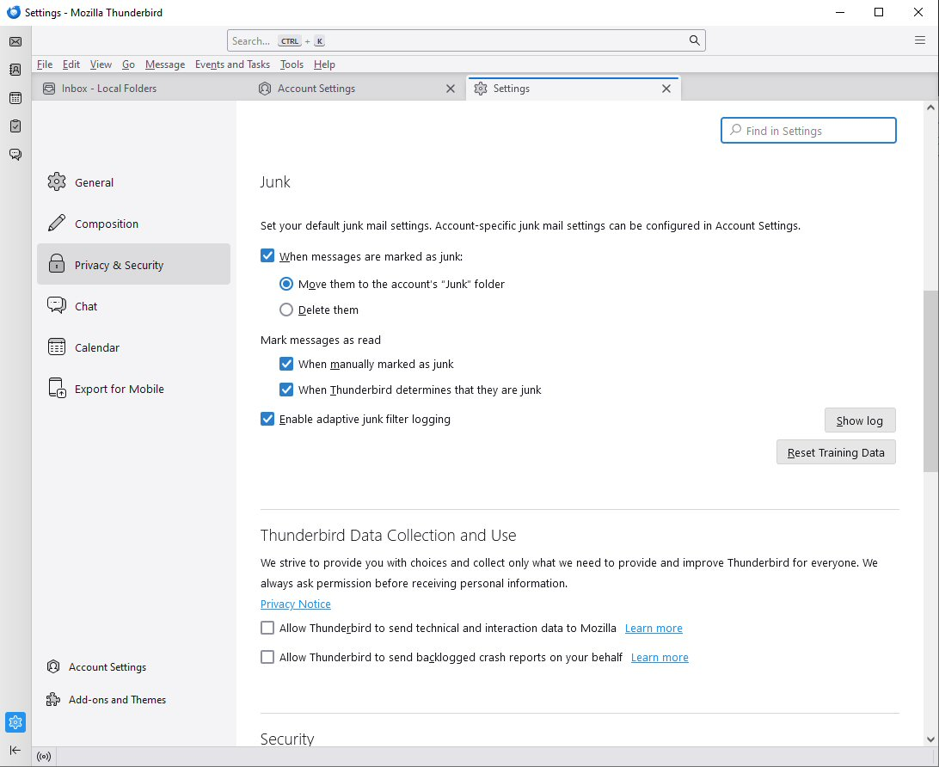Open the Thunderbird hamburger app menu
The image size is (939, 767).
[920, 40]
